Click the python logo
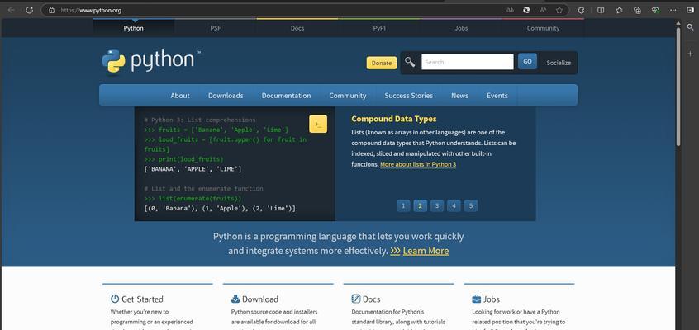Screen dimensions: 699x330 150,61
